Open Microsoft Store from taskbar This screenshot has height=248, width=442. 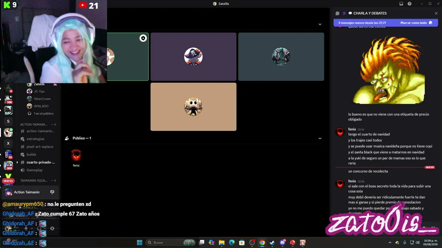coord(242,242)
